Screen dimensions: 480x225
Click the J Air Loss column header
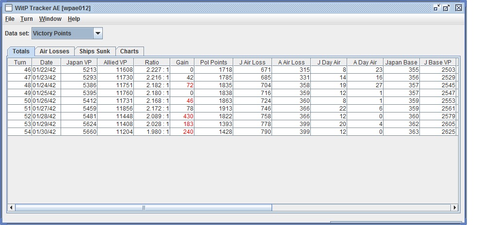[x=252, y=63]
